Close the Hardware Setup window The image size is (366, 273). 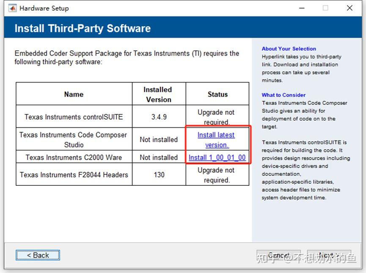click(x=349, y=8)
